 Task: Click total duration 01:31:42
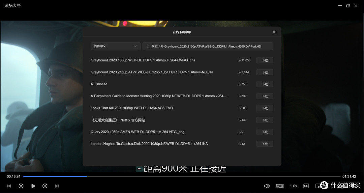(349, 176)
